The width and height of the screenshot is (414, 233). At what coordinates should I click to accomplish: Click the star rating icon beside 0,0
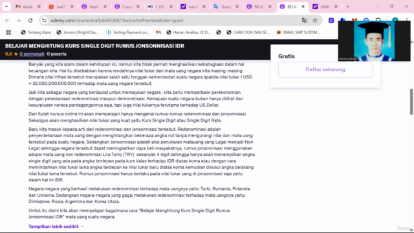pos(16,54)
